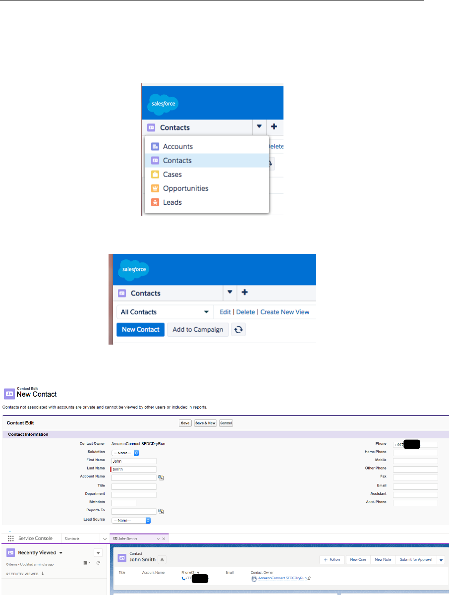The image size is (449, 595).
Task: Click Submit for Approval button
Action: (x=416, y=559)
